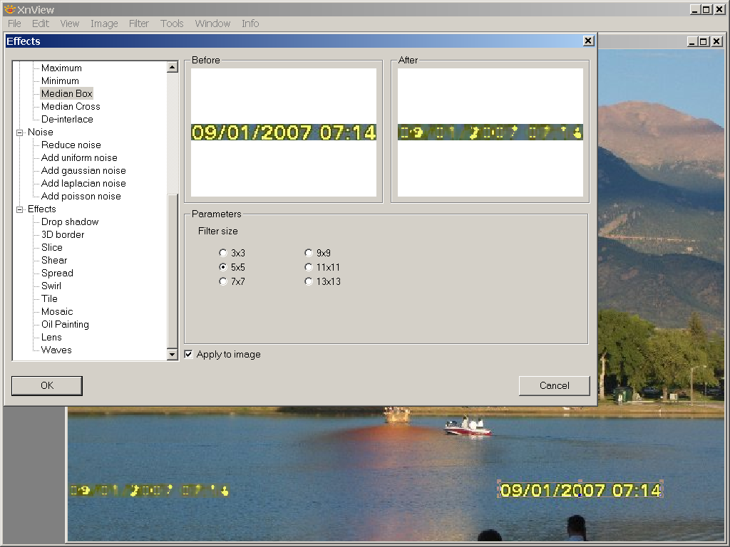The width and height of the screenshot is (730, 547).
Task: Cancel the Effects dialog
Action: point(554,385)
